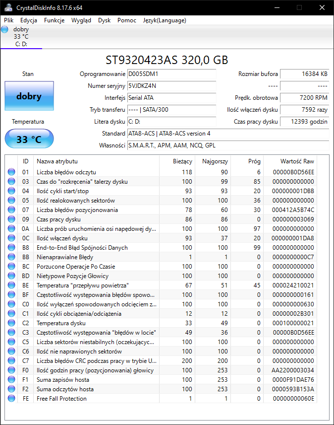Minimize the CrystalDiskInfo window
Image resolution: width=334 pixels, height=425 pixels.
(x=277, y=7)
